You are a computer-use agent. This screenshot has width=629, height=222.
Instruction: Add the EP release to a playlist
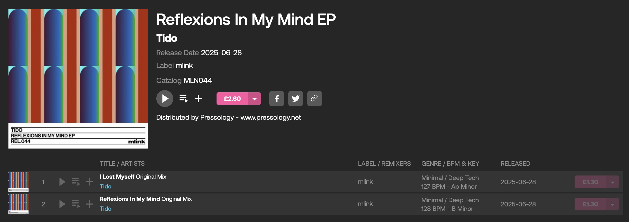point(198,99)
